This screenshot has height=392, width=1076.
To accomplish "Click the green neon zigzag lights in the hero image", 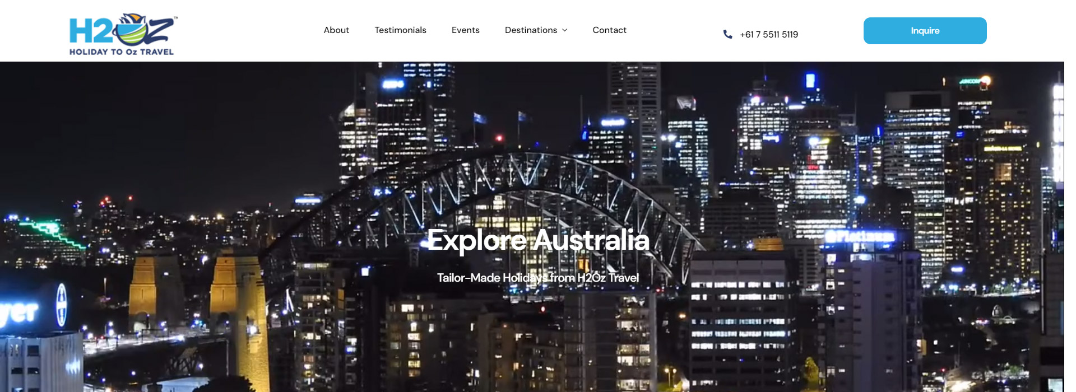I will tap(53, 234).
